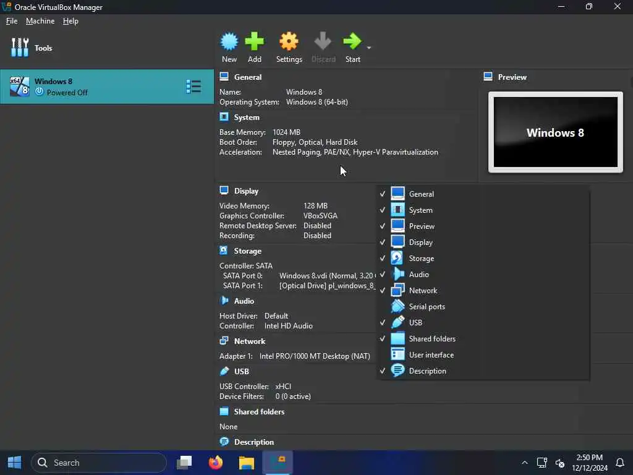Click the Shared folders section header

(259, 411)
